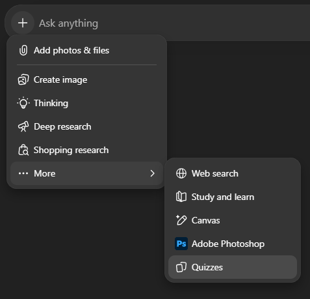Click the Create image picture icon
Image resolution: width=310 pixels, height=299 pixels.
pos(23,79)
